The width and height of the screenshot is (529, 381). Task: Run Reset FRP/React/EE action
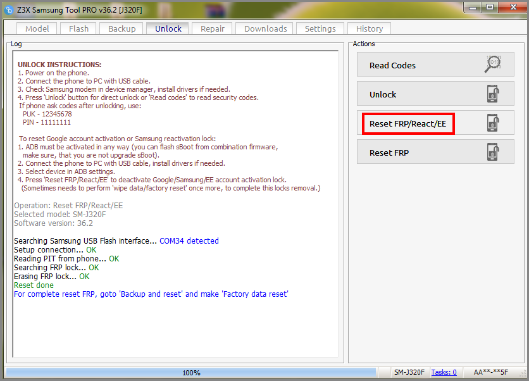(435, 123)
